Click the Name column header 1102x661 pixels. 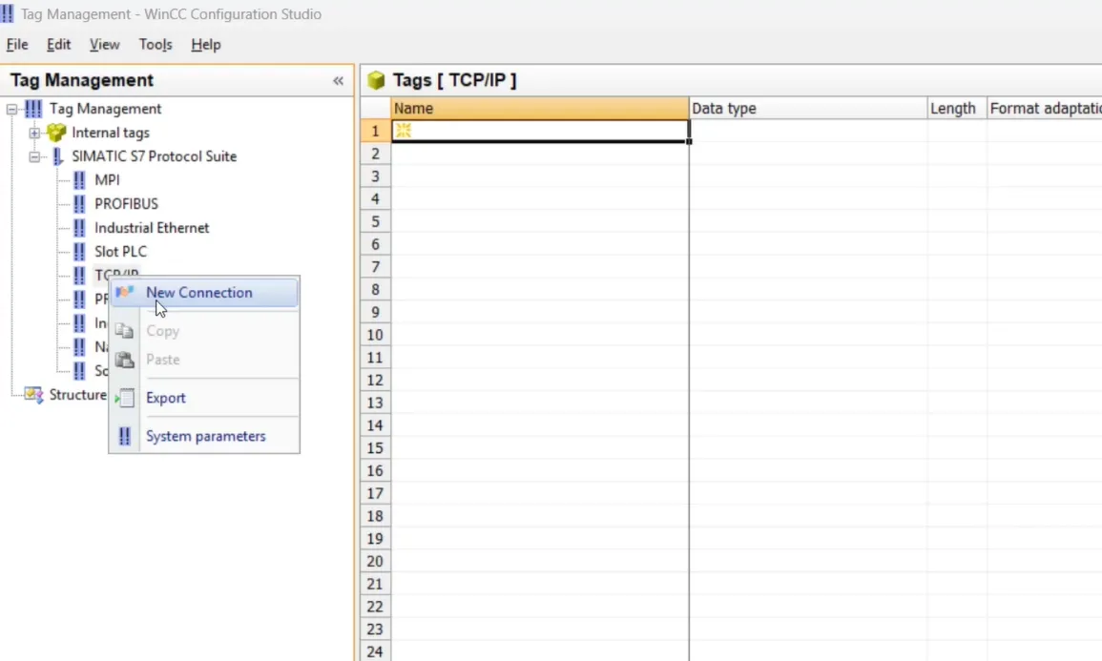tap(540, 108)
